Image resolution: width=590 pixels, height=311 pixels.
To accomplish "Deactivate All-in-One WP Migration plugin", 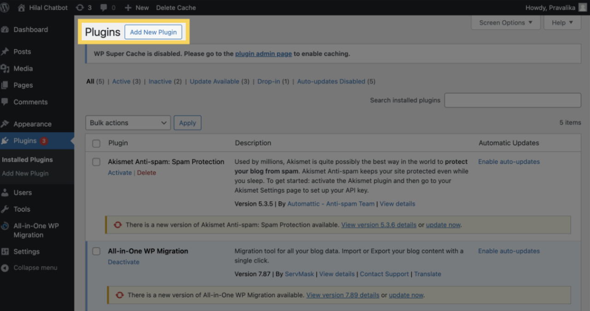I will tap(124, 262).
